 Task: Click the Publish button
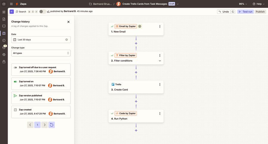[260, 12]
